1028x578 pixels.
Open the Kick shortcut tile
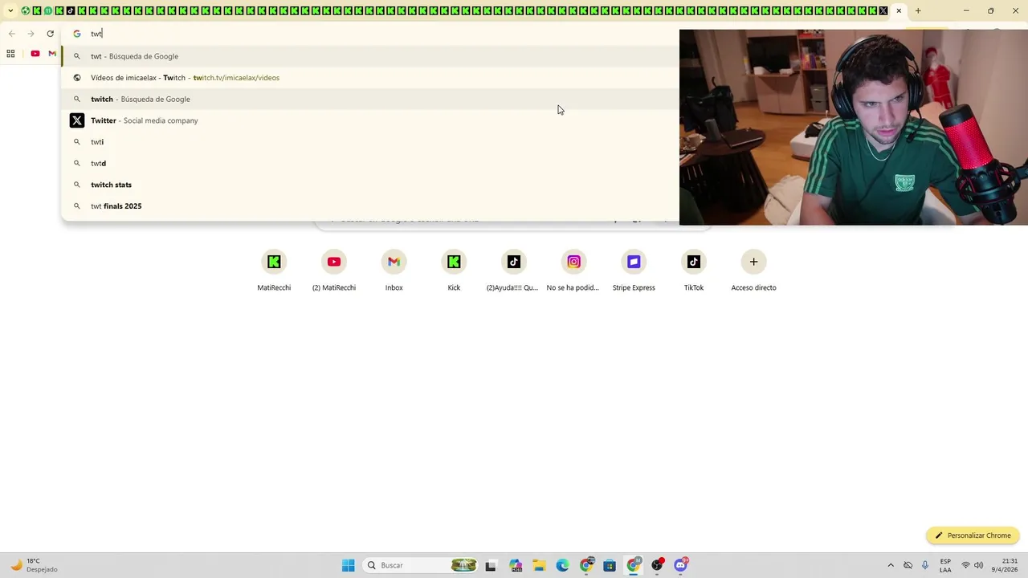tap(454, 271)
